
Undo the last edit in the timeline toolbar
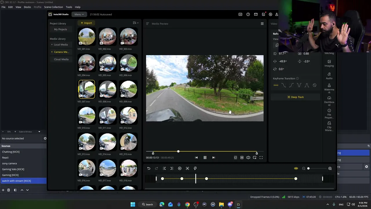(x=149, y=168)
